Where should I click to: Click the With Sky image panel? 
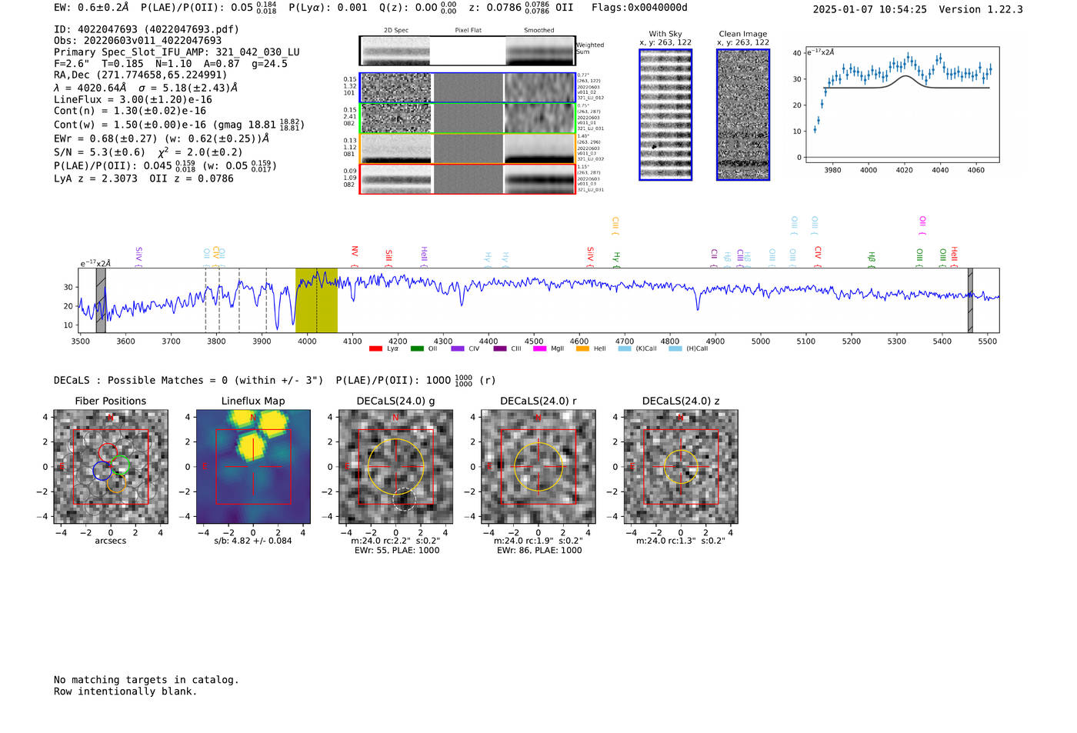[x=665, y=115]
